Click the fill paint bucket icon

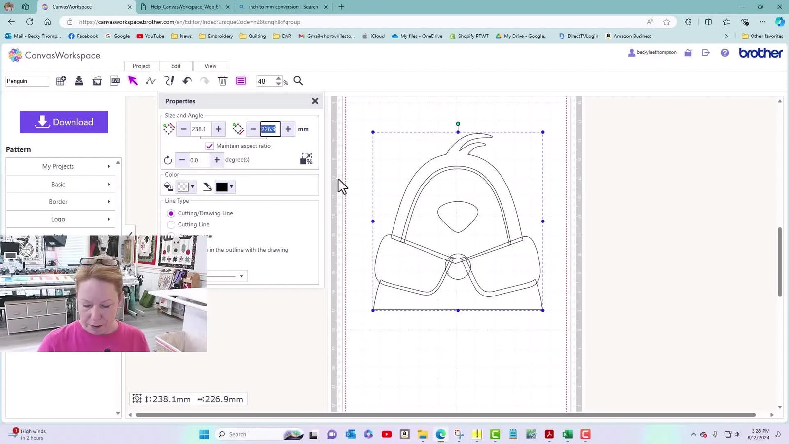click(x=168, y=186)
